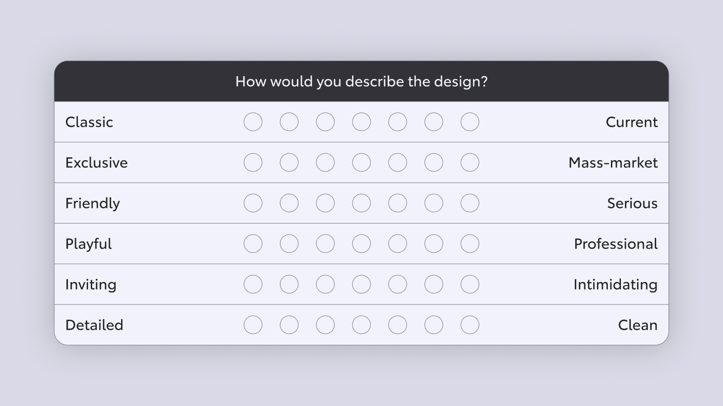The height and width of the screenshot is (406, 723).
Task: Choose the radio closest to Serious
Action: [470, 203]
